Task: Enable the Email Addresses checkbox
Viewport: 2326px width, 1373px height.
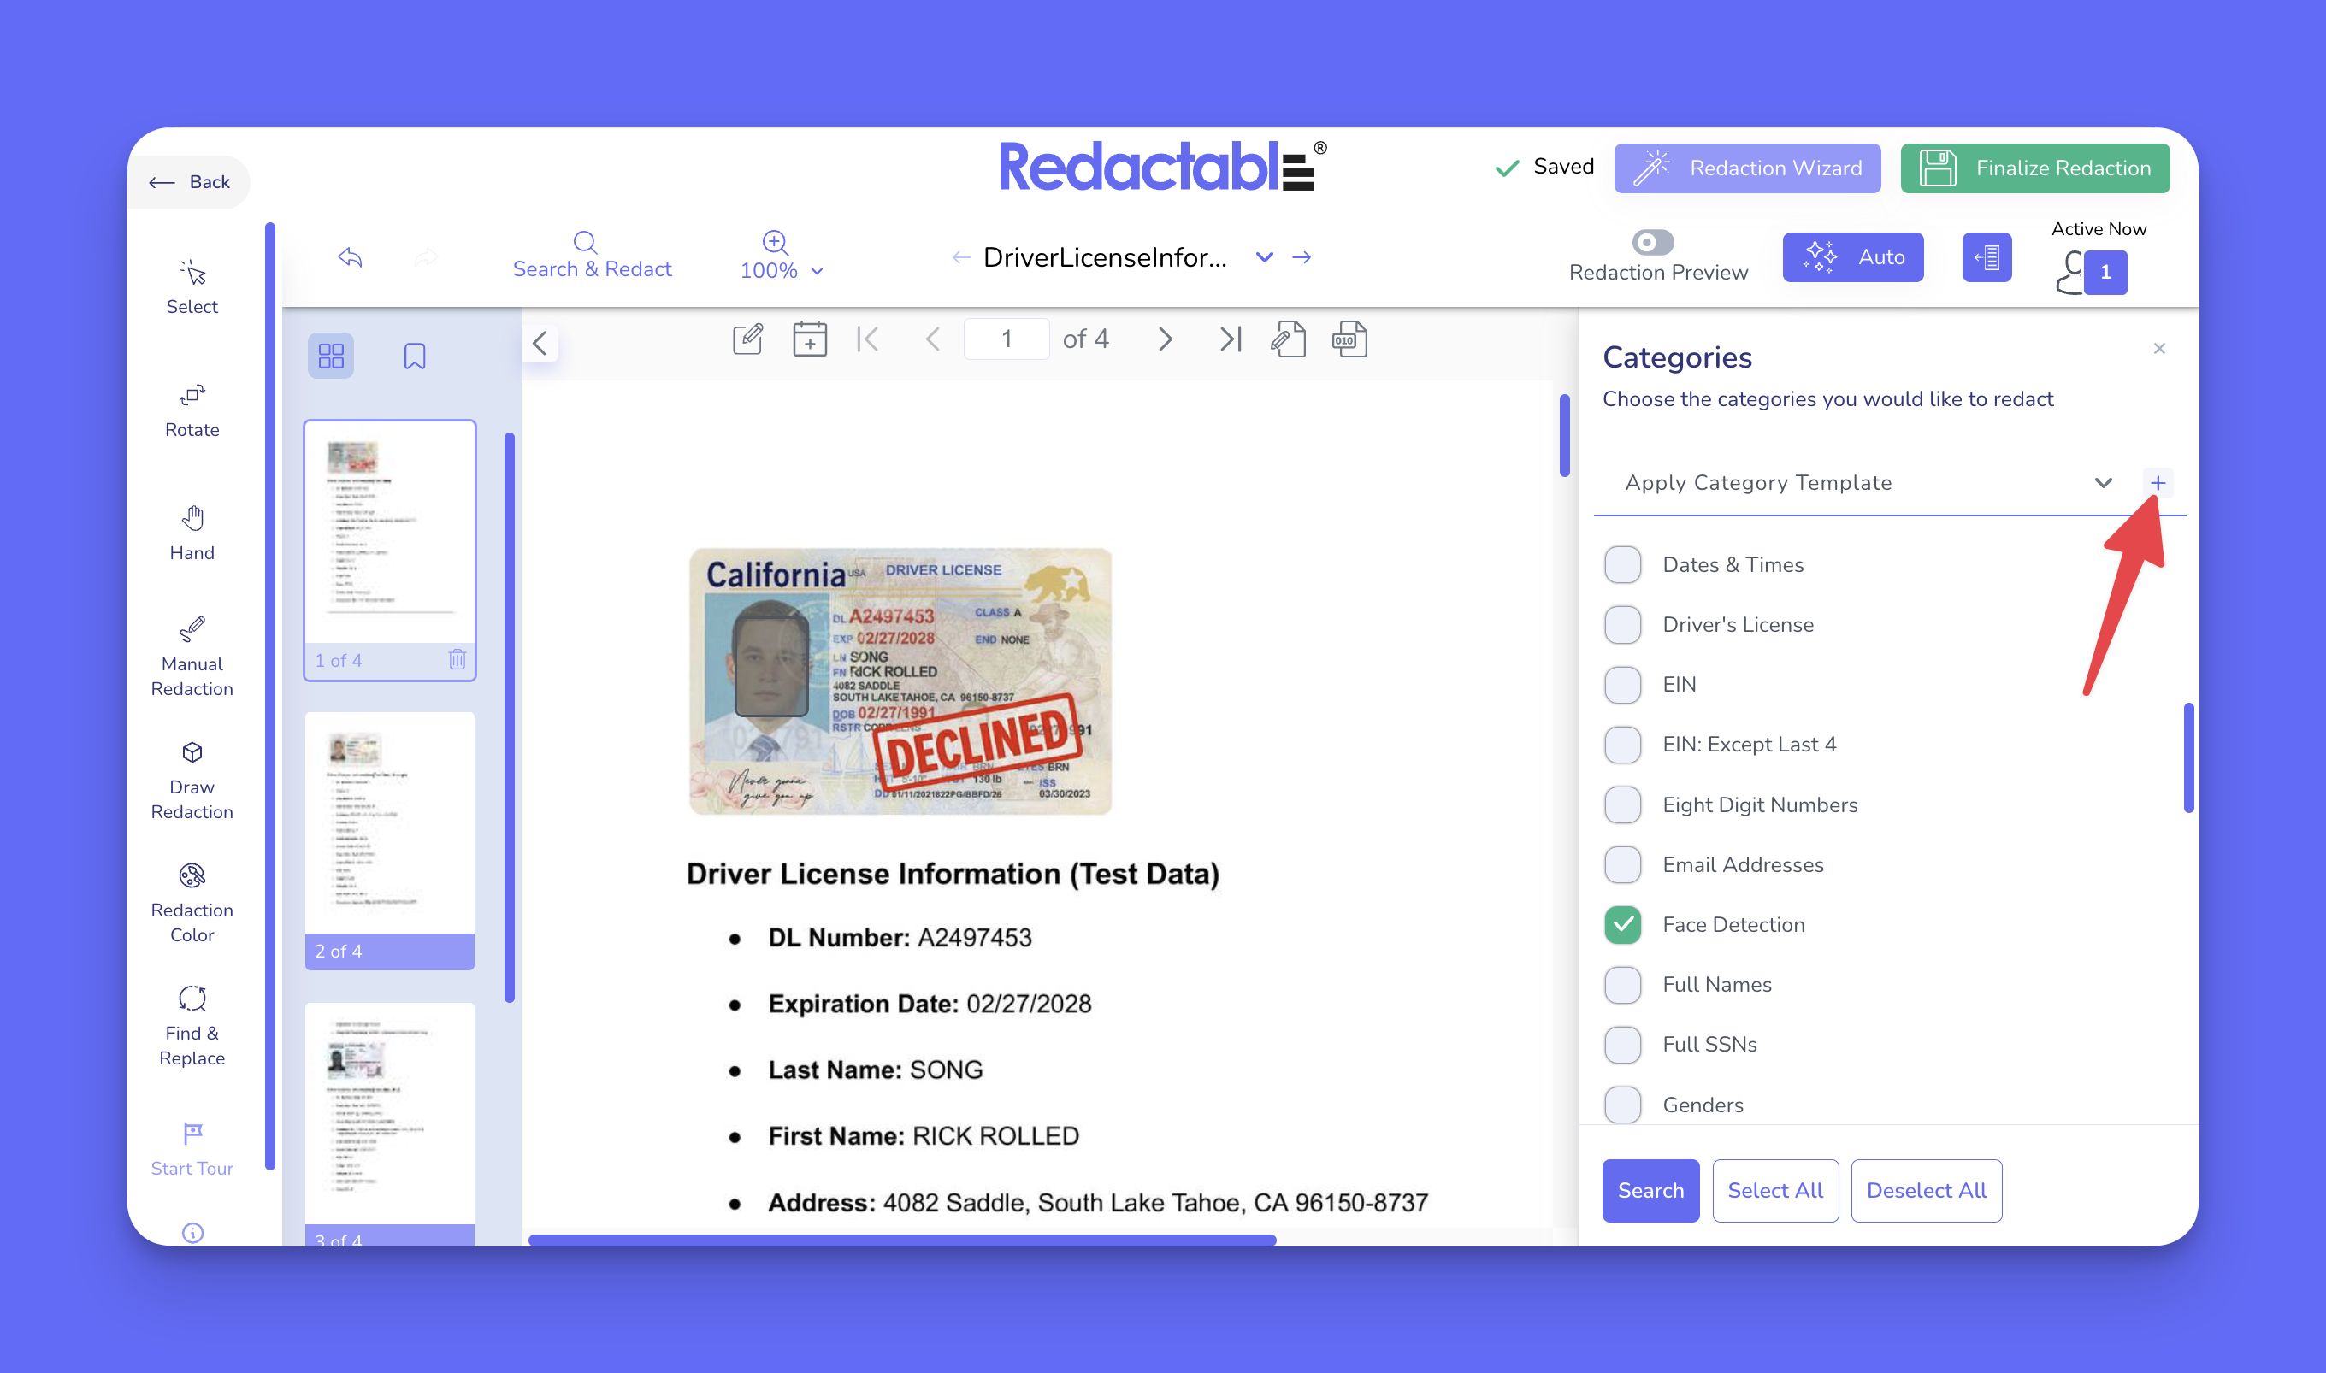Action: click(x=1623, y=864)
